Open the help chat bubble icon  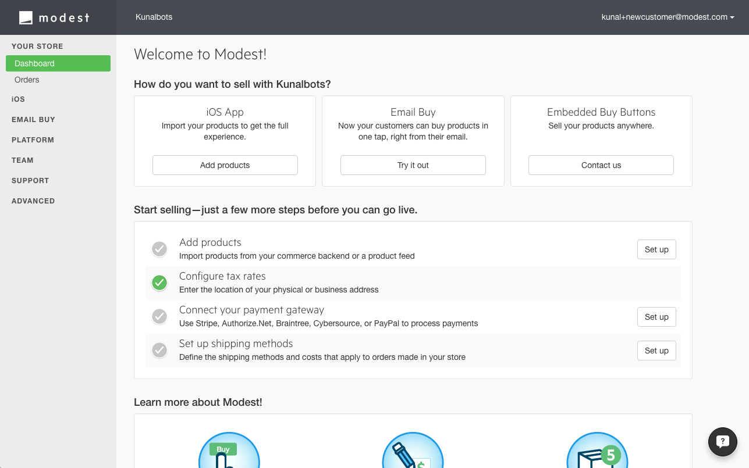click(x=722, y=441)
